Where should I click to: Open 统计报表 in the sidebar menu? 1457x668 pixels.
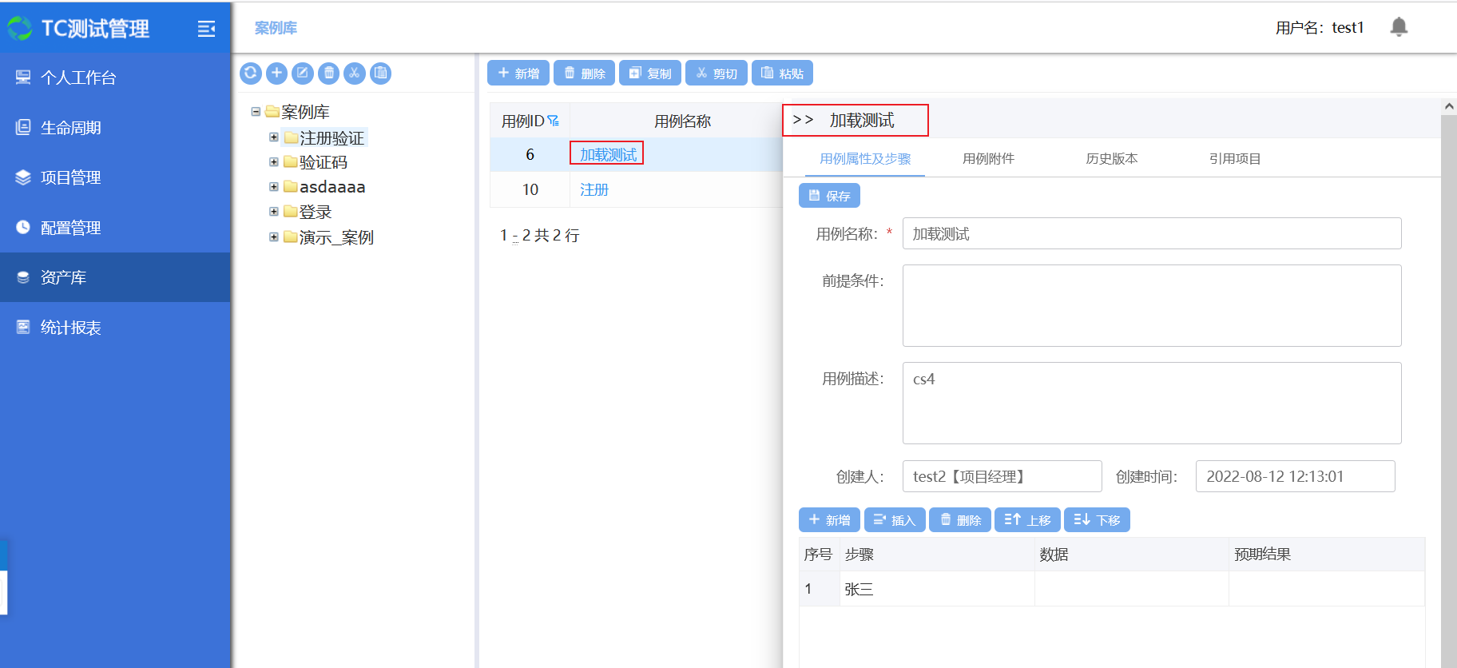[x=70, y=328]
